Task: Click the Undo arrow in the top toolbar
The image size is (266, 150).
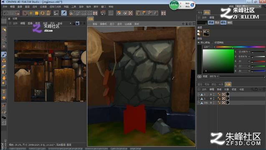Action: point(5,13)
